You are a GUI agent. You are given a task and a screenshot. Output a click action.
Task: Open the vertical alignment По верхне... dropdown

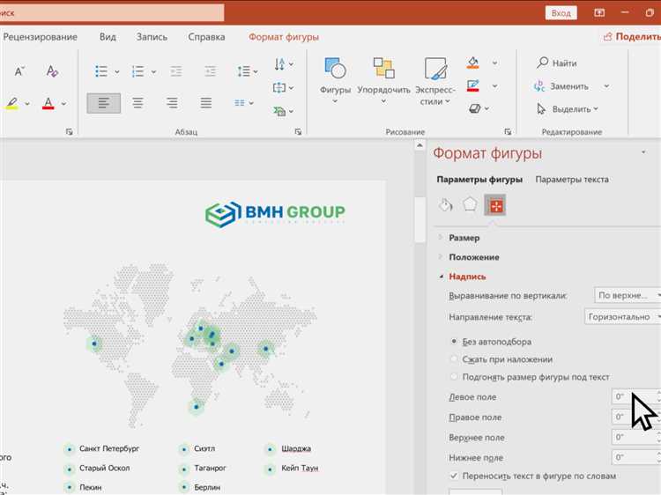tap(627, 296)
